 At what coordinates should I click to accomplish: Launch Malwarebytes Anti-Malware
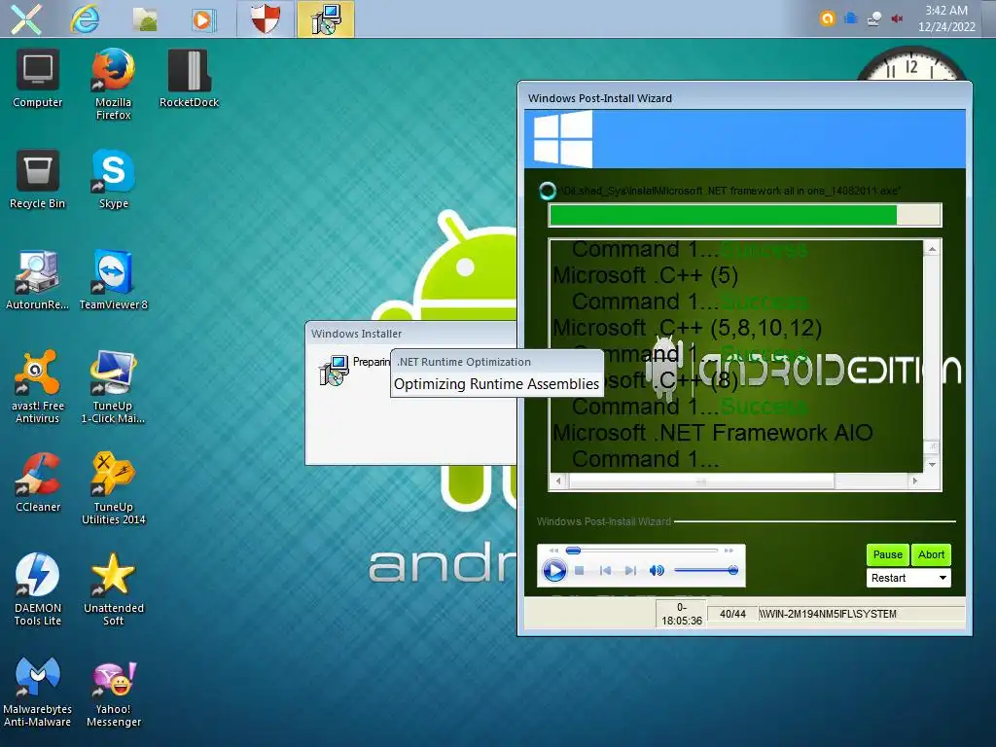click(x=38, y=691)
